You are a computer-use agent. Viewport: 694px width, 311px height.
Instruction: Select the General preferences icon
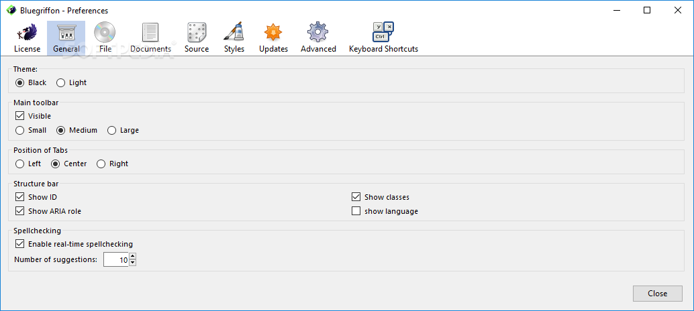66,38
